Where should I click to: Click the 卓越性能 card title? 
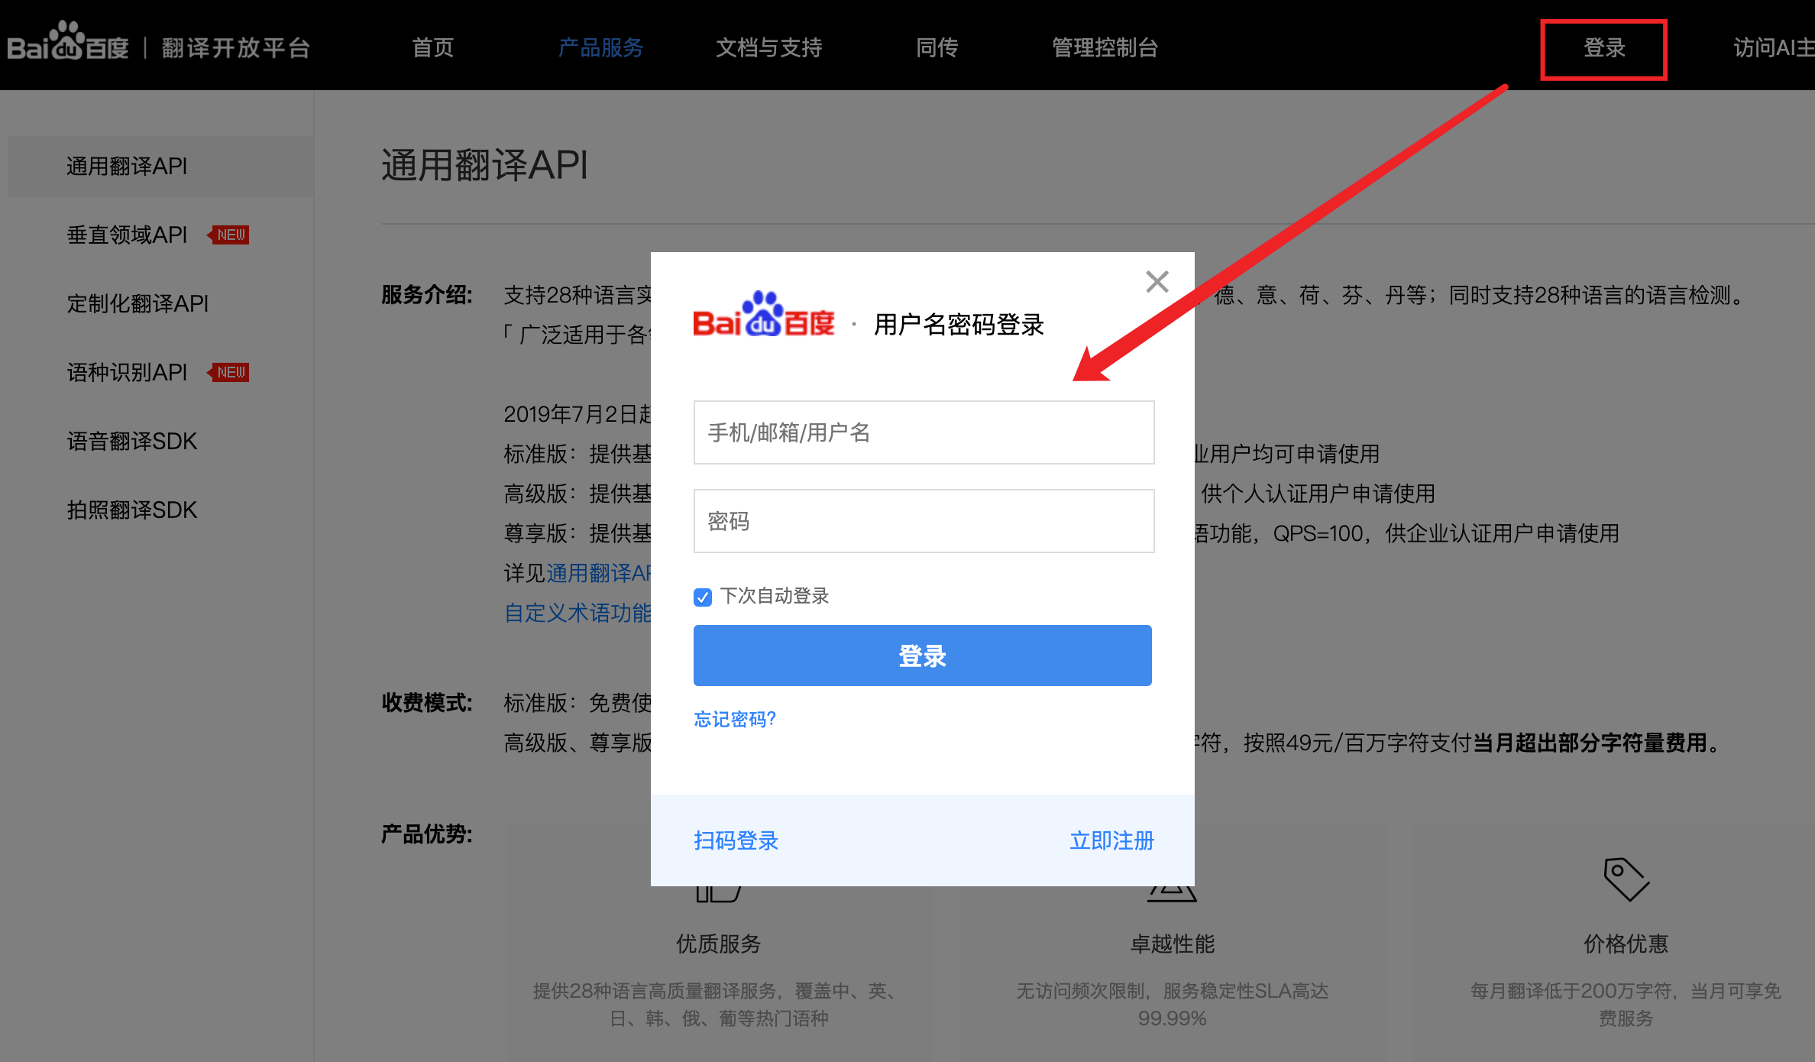click(1172, 944)
